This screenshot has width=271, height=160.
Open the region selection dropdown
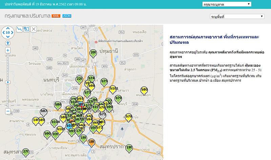(227, 4)
